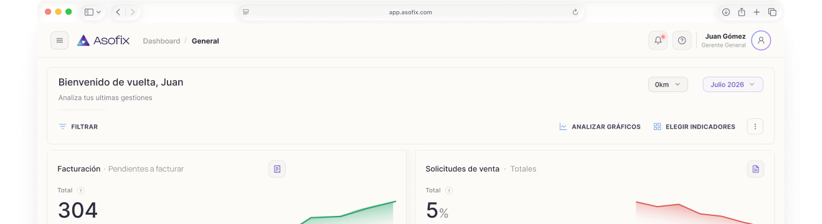Click 'Pendientes a facturar' subtitle
The width and height of the screenshot is (822, 224).
click(146, 169)
